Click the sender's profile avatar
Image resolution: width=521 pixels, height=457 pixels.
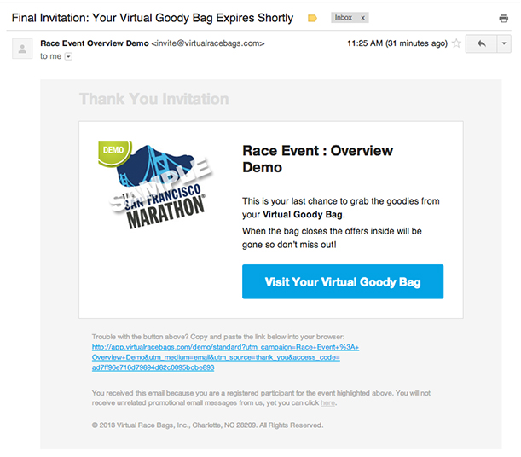22,49
